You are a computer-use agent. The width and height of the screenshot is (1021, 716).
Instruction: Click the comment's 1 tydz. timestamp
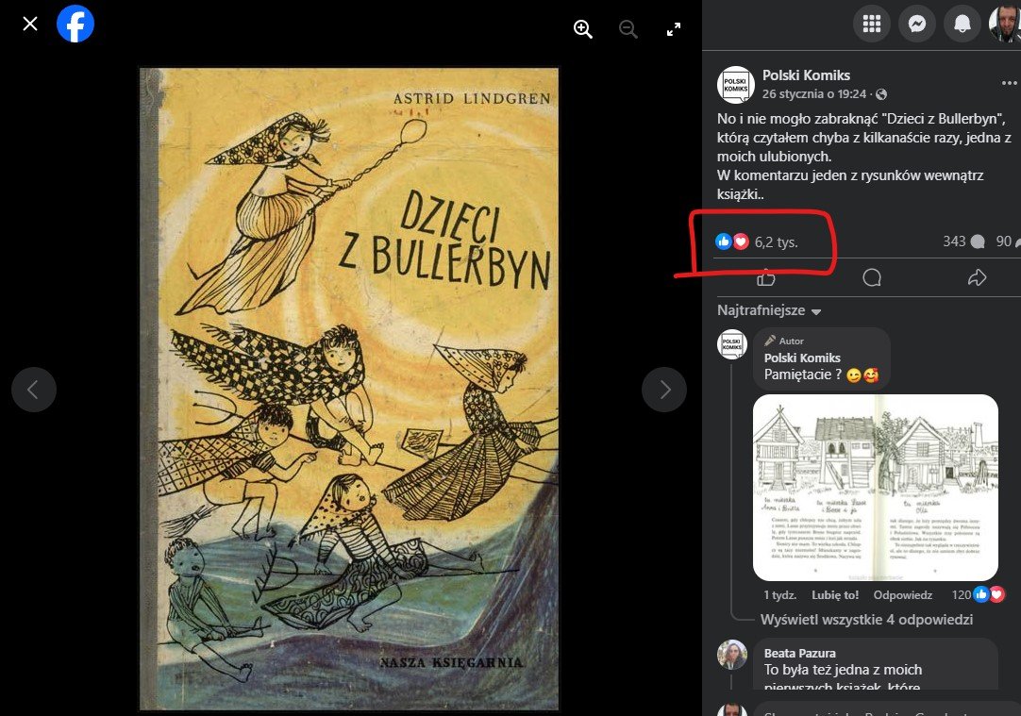click(x=780, y=595)
